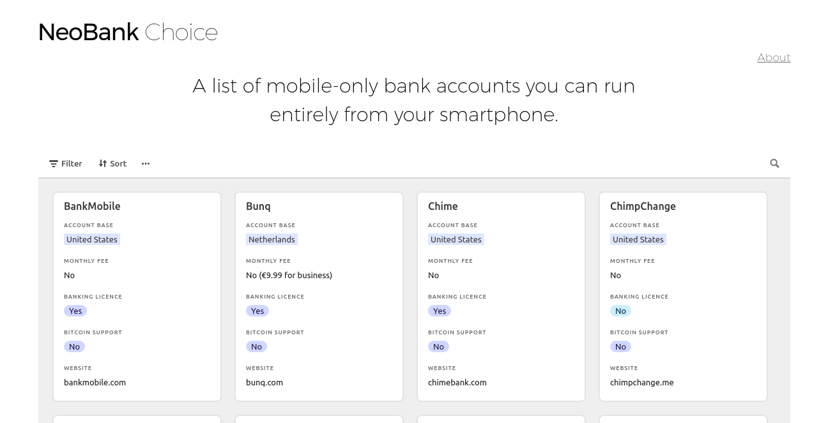Open chimebank.com website link
The image size is (828, 423).
coord(457,382)
